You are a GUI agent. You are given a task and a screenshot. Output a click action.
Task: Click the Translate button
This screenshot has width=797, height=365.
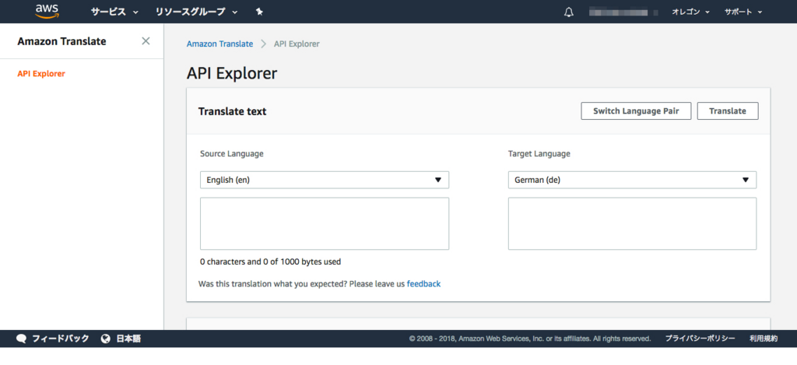click(728, 111)
